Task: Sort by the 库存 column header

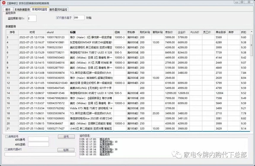Action: tap(234, 32)
